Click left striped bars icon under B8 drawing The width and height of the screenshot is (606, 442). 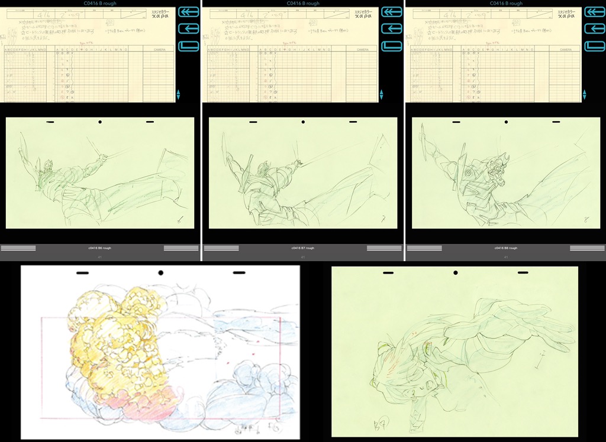(x=424, y=248)
